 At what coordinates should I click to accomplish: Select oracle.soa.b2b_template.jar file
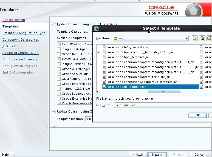(x=128, y=47)
